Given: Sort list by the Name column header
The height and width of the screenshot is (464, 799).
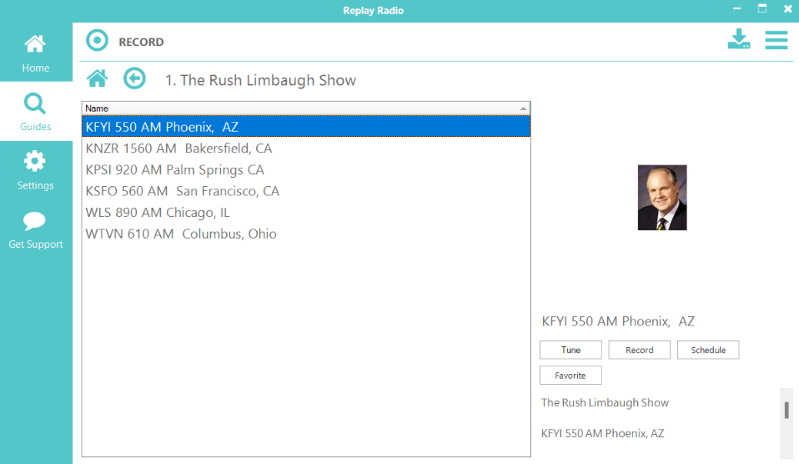Looking at the screenshot, I should (306, 108).
